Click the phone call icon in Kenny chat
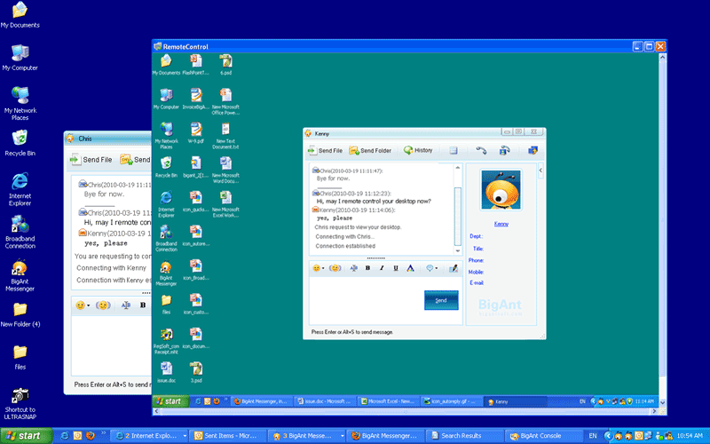The image size is (710, 444). click(481, 150)
